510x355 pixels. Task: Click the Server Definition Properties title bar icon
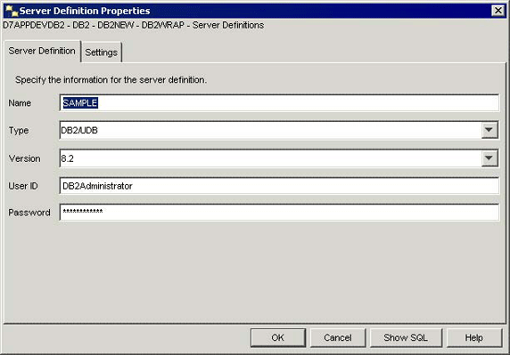tap(12, 11)
